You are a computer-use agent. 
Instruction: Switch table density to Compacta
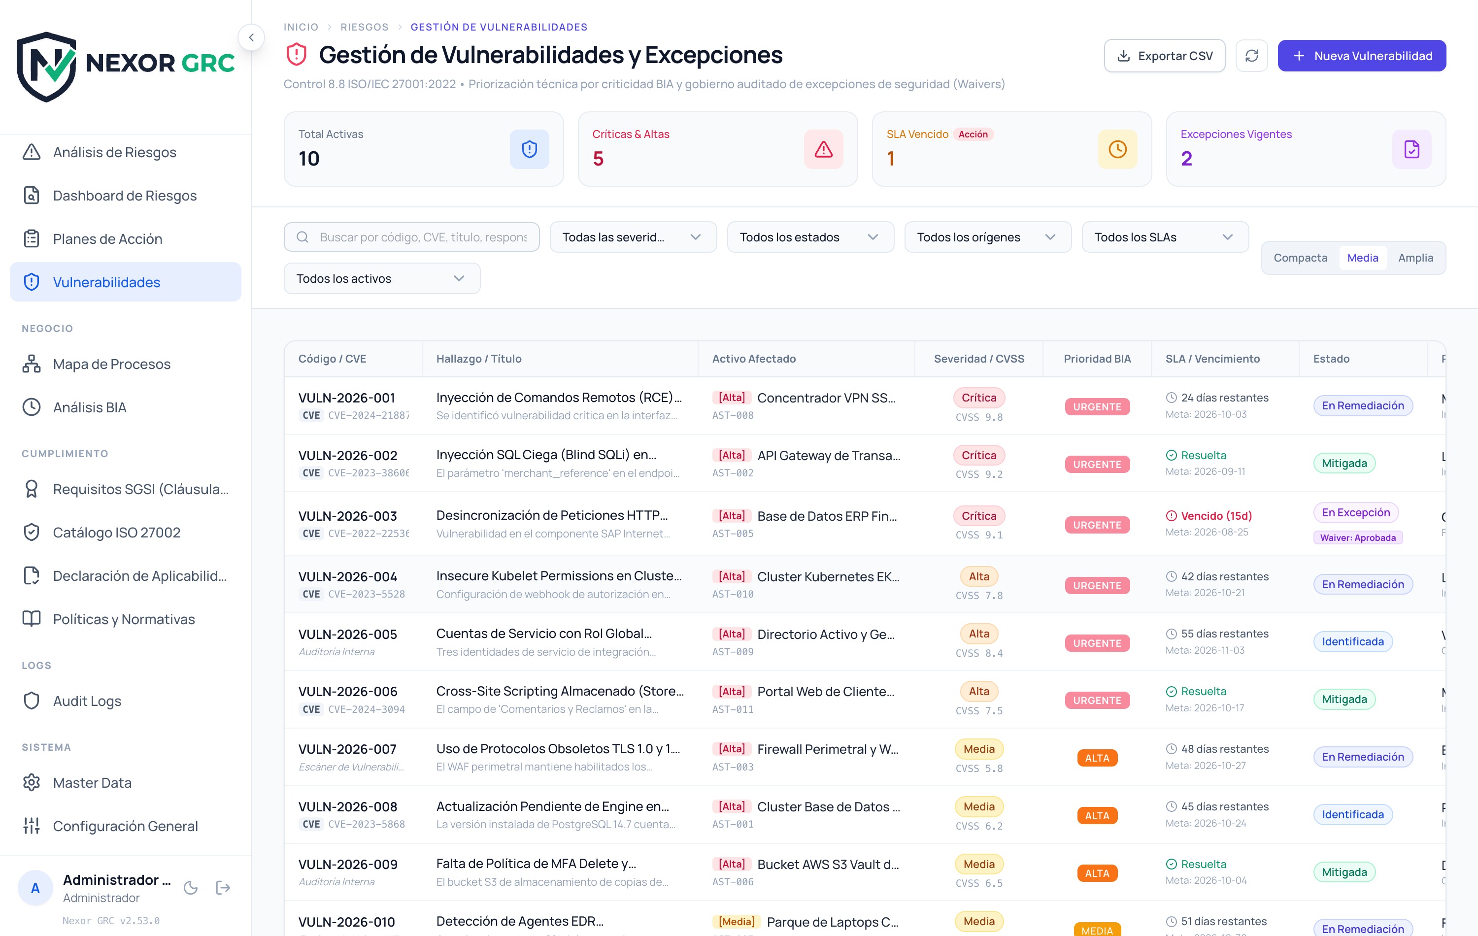(1300, 258)
